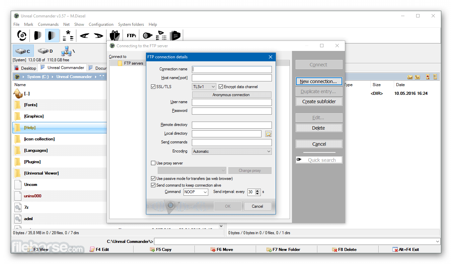Open the command line history dropdown arrow
This screenshot has width=452, height=264.
point(438,242)
